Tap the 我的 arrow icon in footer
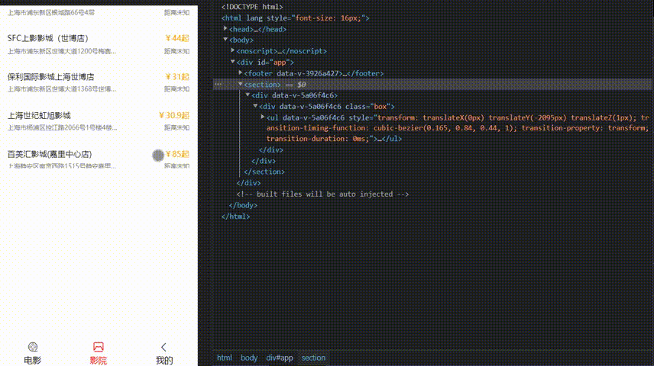 point(163,347)
